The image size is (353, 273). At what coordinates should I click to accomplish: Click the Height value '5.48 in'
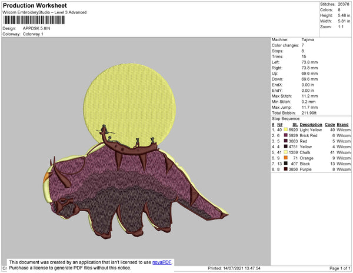(x=344, y=15)
